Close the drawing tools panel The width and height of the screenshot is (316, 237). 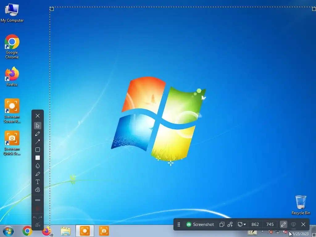point(37,116)
